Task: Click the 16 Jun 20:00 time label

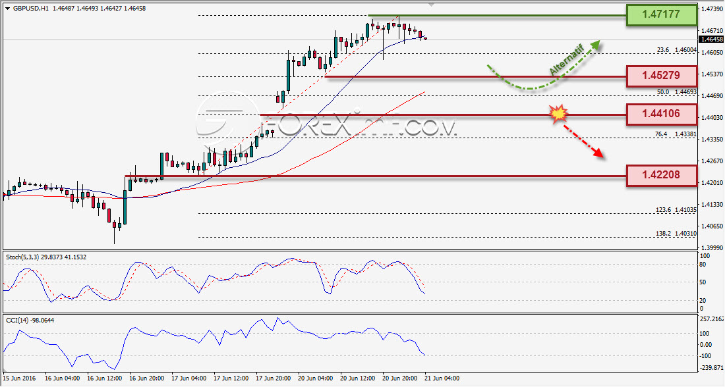Action: (146, 378)
